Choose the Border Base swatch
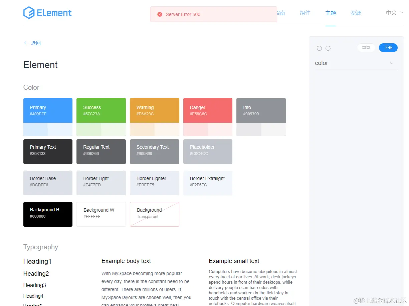409x306 pixels. coord(48,183)
